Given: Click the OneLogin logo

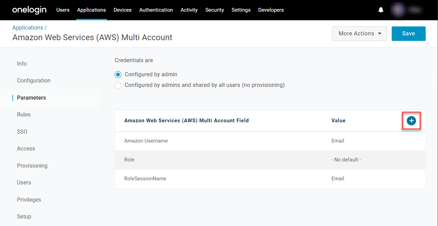Looking at the screenshot, I should click(x=29, y=10).
